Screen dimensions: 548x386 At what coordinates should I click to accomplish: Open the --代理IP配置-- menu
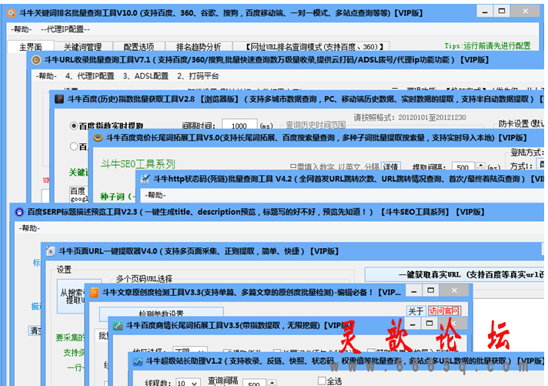(65, 29)
